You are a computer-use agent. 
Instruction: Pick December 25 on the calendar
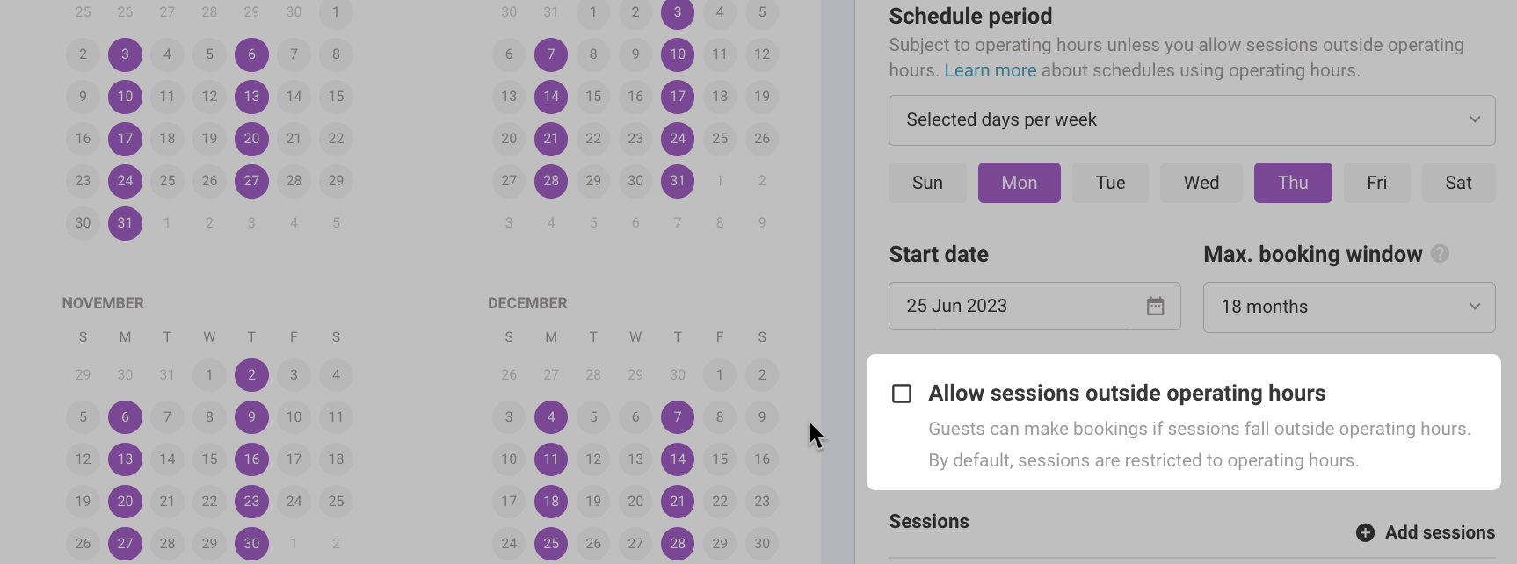(551, 543)
